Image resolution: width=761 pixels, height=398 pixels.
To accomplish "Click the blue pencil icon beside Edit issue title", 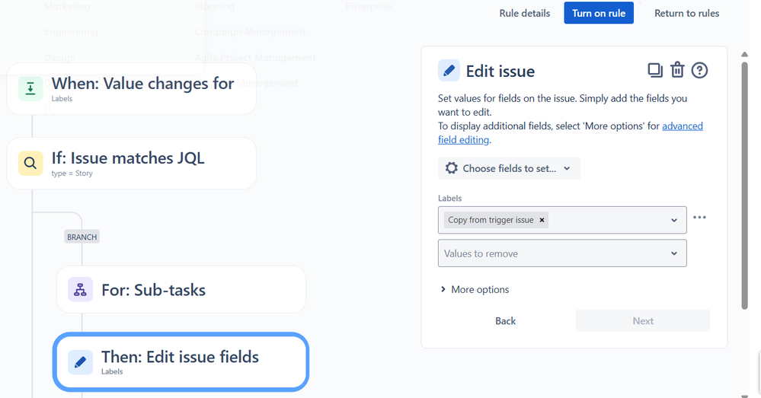I will pyautogui.click(x=449, y=71).
